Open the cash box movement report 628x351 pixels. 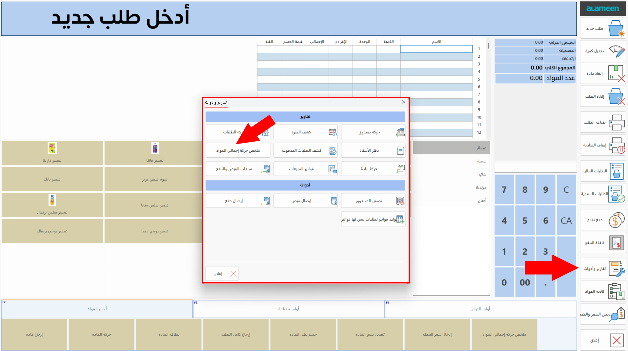coord(373,132)
